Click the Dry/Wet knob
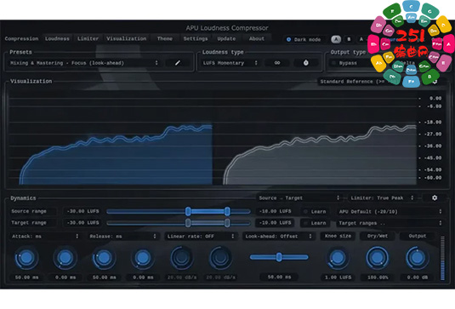 point(378,258)
